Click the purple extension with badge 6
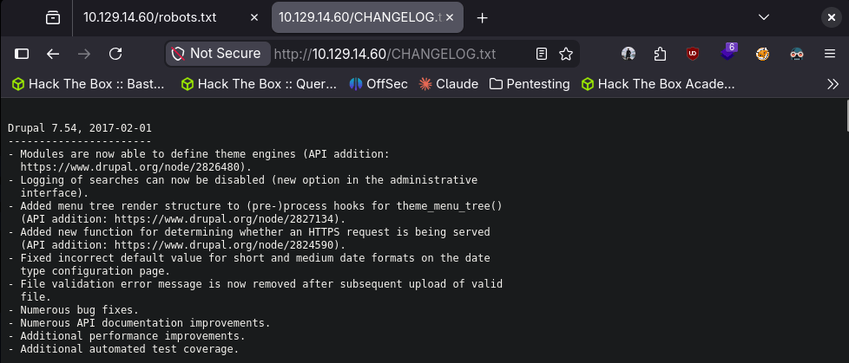 [727, 54]
